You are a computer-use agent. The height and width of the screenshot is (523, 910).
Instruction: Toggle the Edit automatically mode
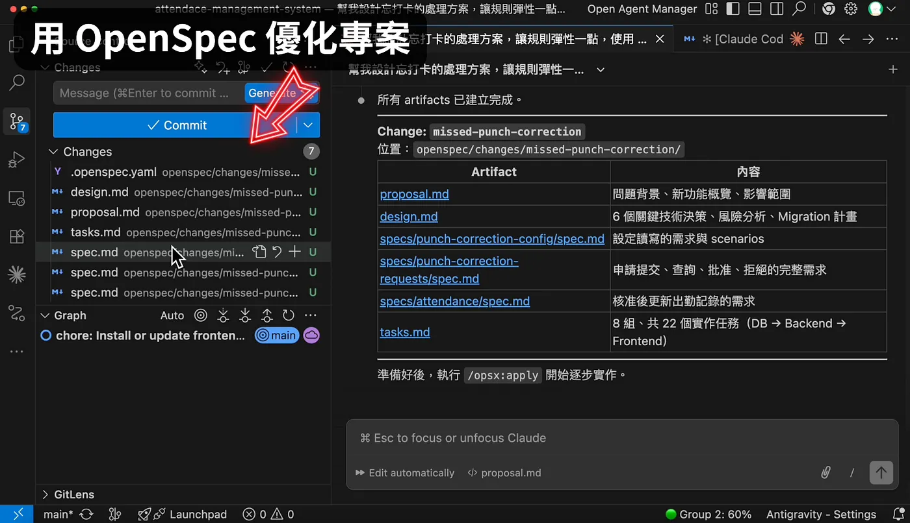[x=405, y=473]
